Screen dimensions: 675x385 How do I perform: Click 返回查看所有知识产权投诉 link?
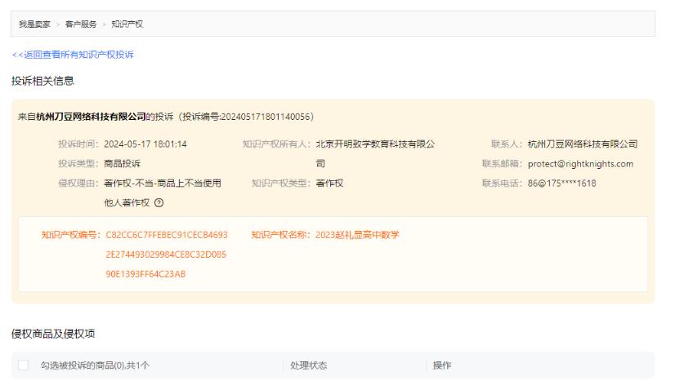73,55
